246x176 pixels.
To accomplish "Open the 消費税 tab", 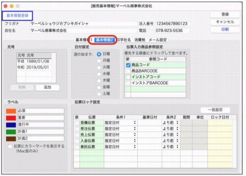I will click(140, 40).
